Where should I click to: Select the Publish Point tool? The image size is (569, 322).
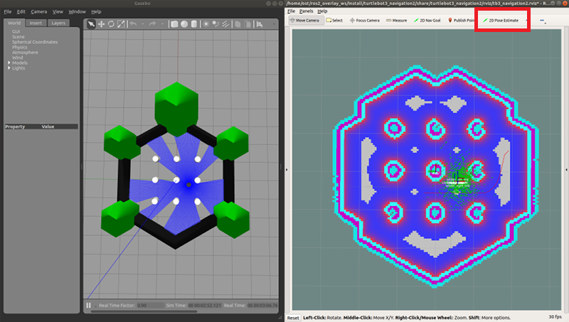coord(461,21)
